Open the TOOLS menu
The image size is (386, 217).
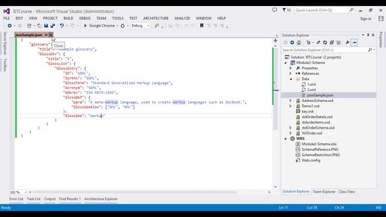[x=118, y=18]
